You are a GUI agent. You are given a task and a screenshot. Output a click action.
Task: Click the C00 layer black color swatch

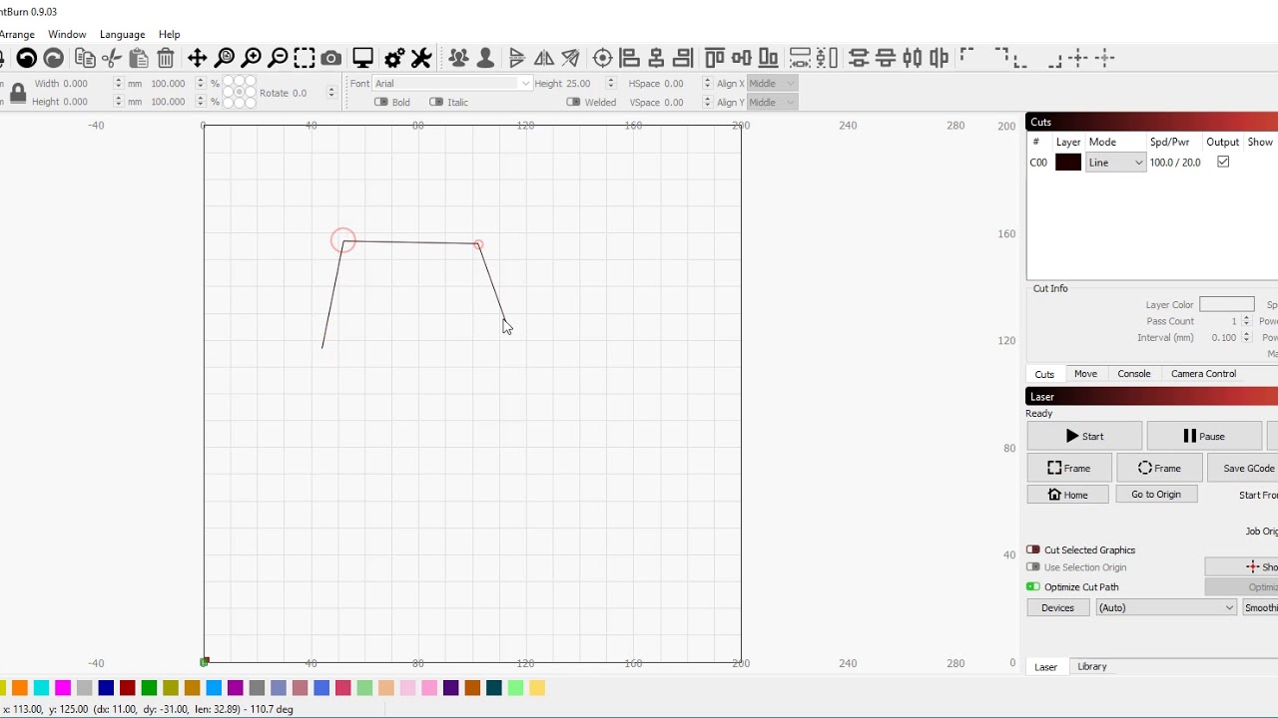point(1068,163)
